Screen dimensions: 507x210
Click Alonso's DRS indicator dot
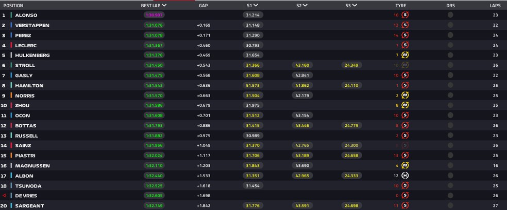(x=450, y=15)
